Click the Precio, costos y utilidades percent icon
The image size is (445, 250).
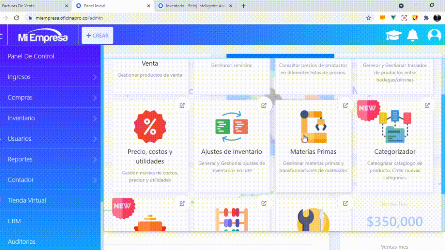click(150, 127)
